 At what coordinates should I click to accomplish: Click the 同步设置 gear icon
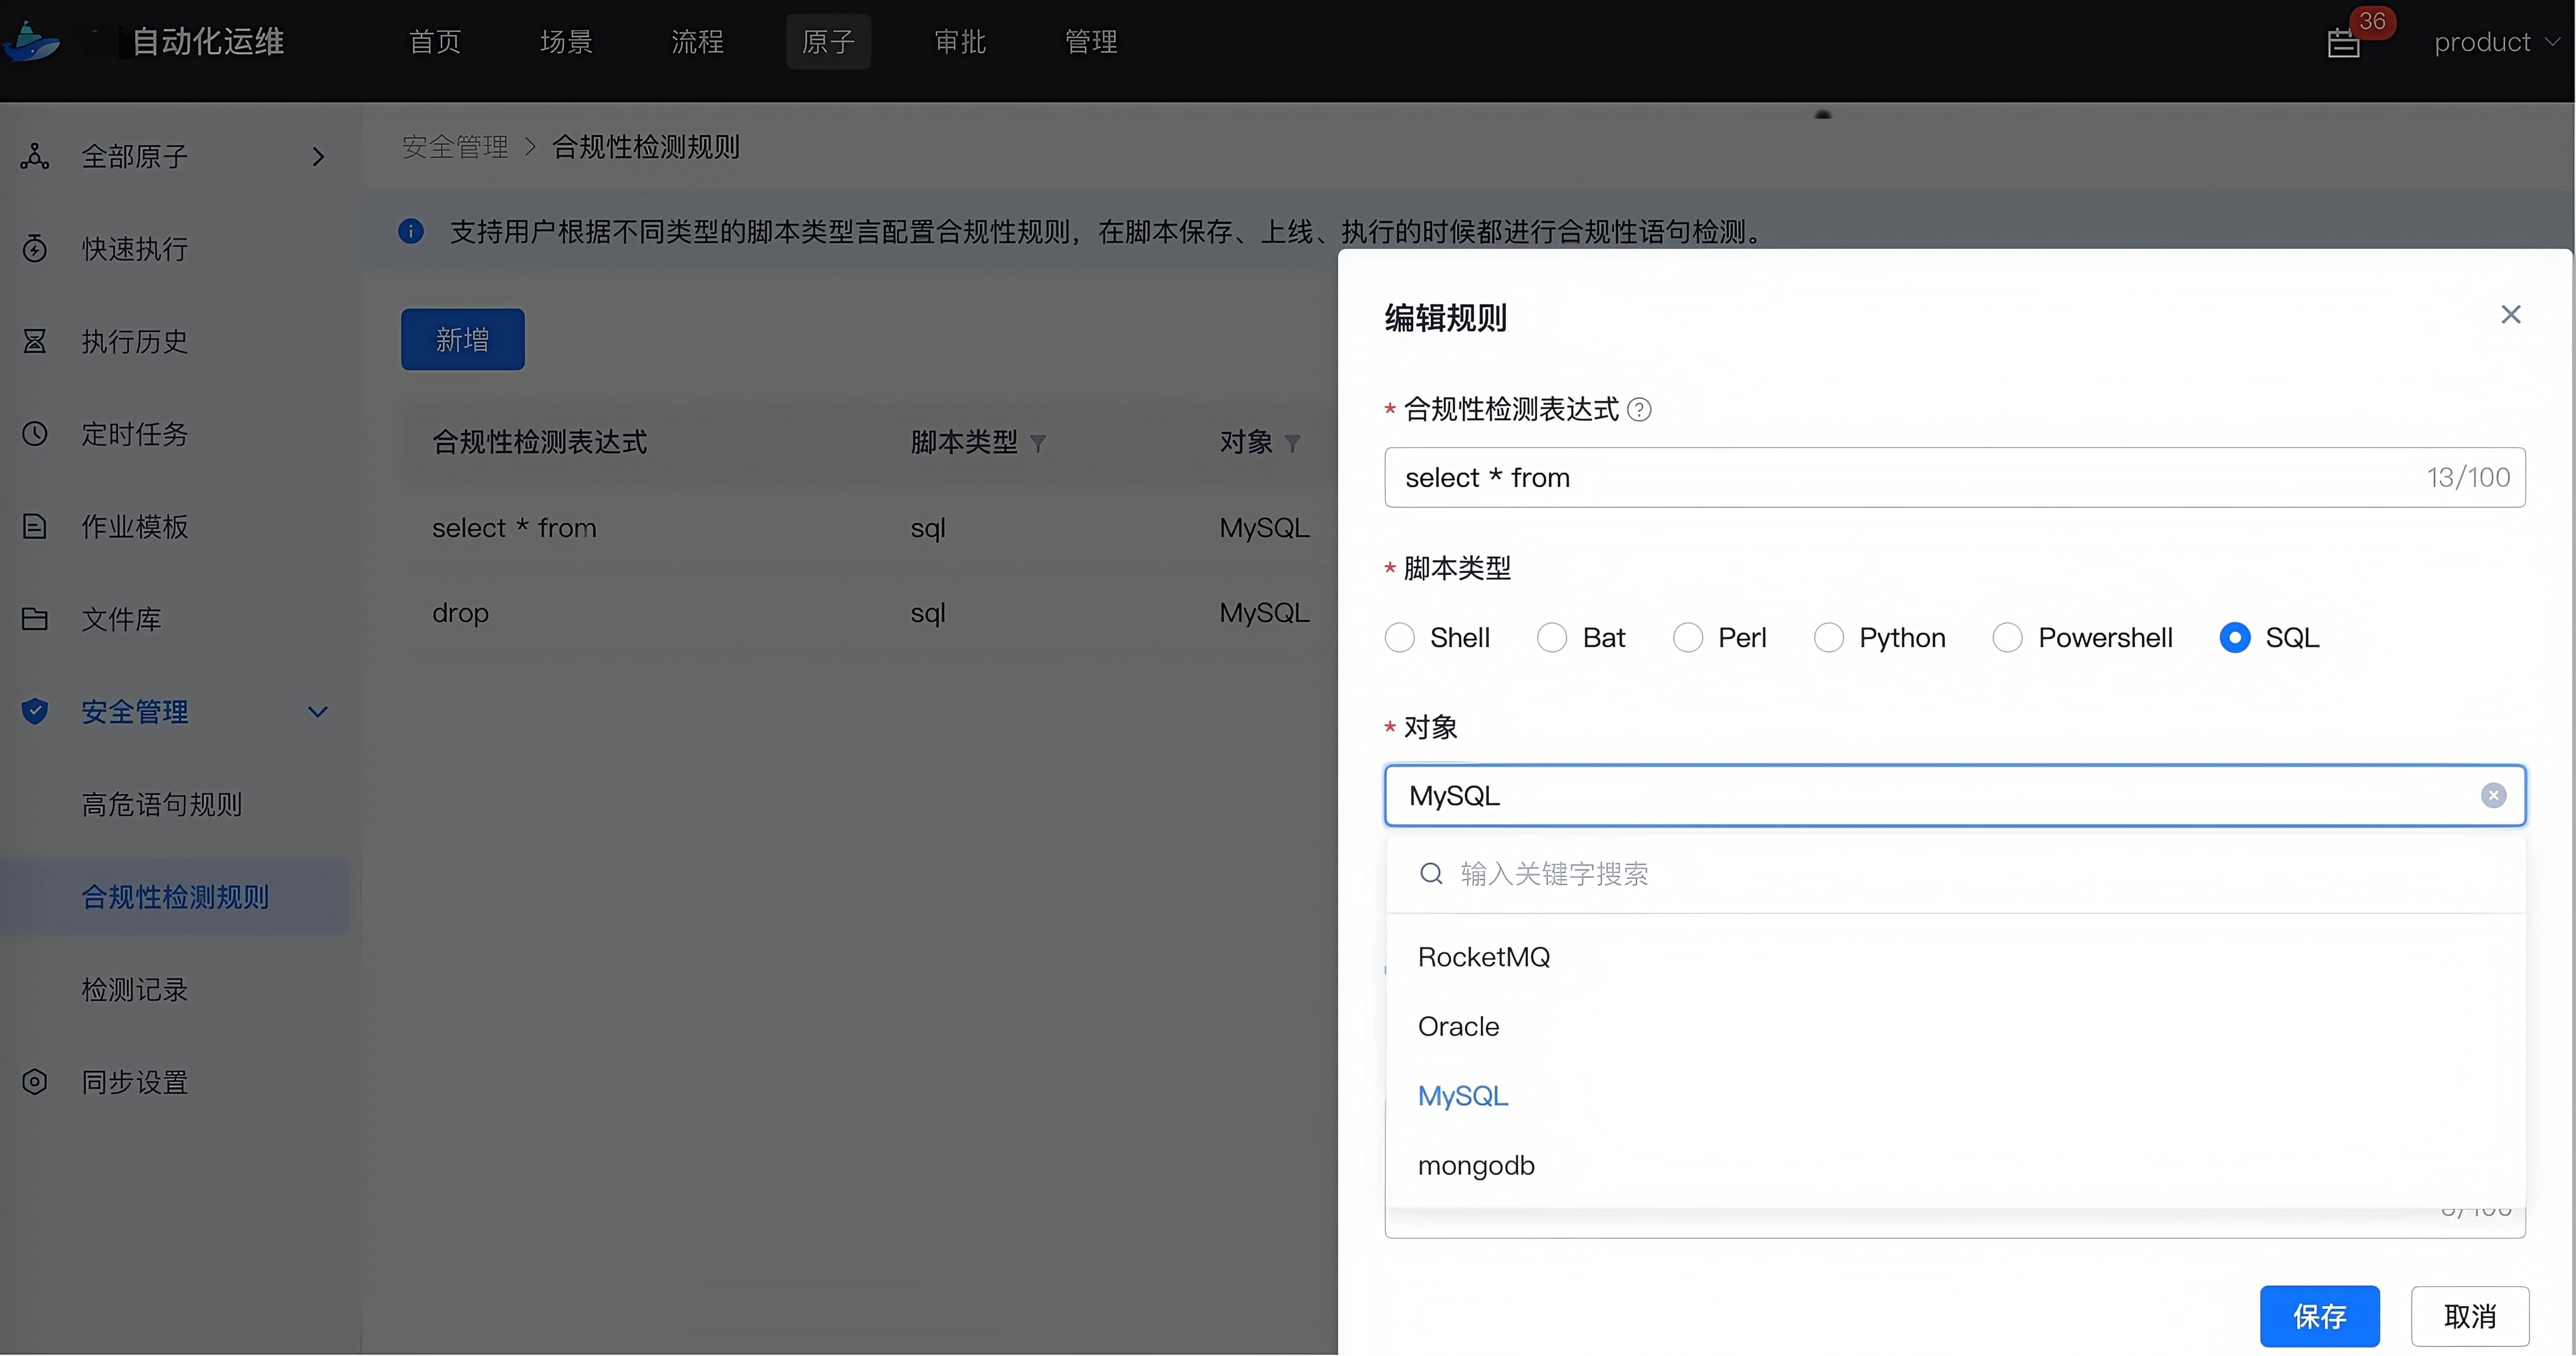(35, 1083)
